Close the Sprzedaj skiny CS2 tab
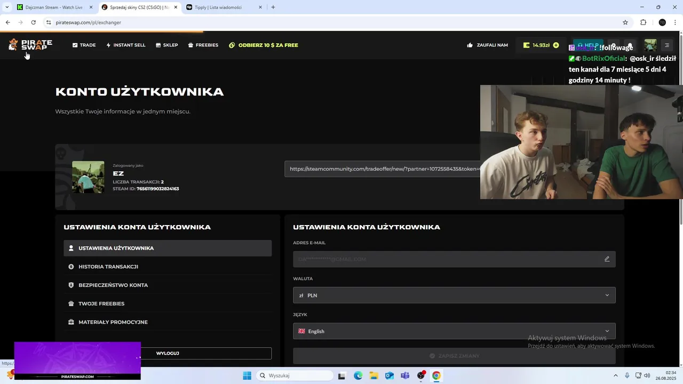The width and height of the screenshot is (683, 384). 176,7
